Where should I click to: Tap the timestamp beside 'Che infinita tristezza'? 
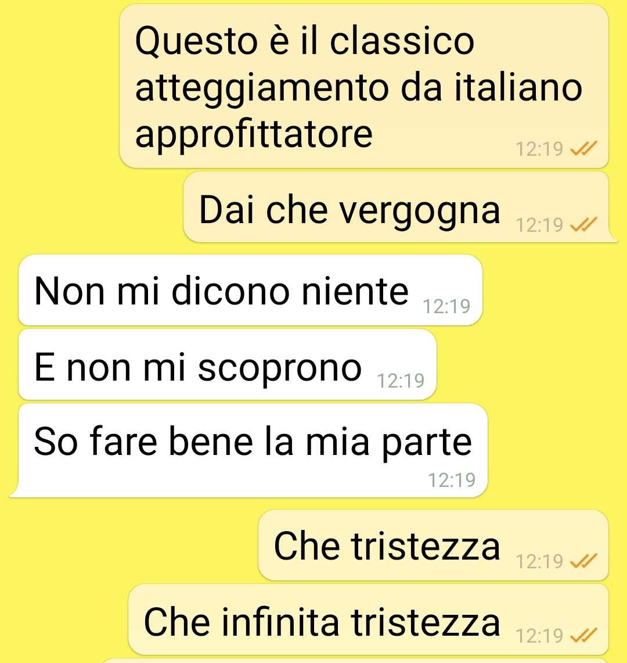click(539, 636)
